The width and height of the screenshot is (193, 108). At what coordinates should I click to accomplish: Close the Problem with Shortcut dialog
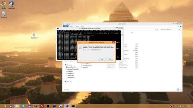[113, 42]
